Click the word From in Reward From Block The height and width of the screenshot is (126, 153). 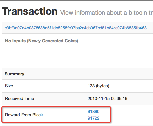coord(26,115)
